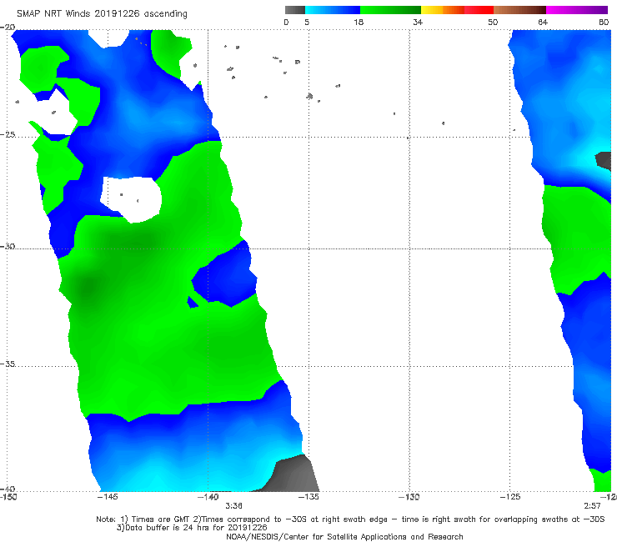
Task: Select the green segment of the color bar
Action: 391,10
